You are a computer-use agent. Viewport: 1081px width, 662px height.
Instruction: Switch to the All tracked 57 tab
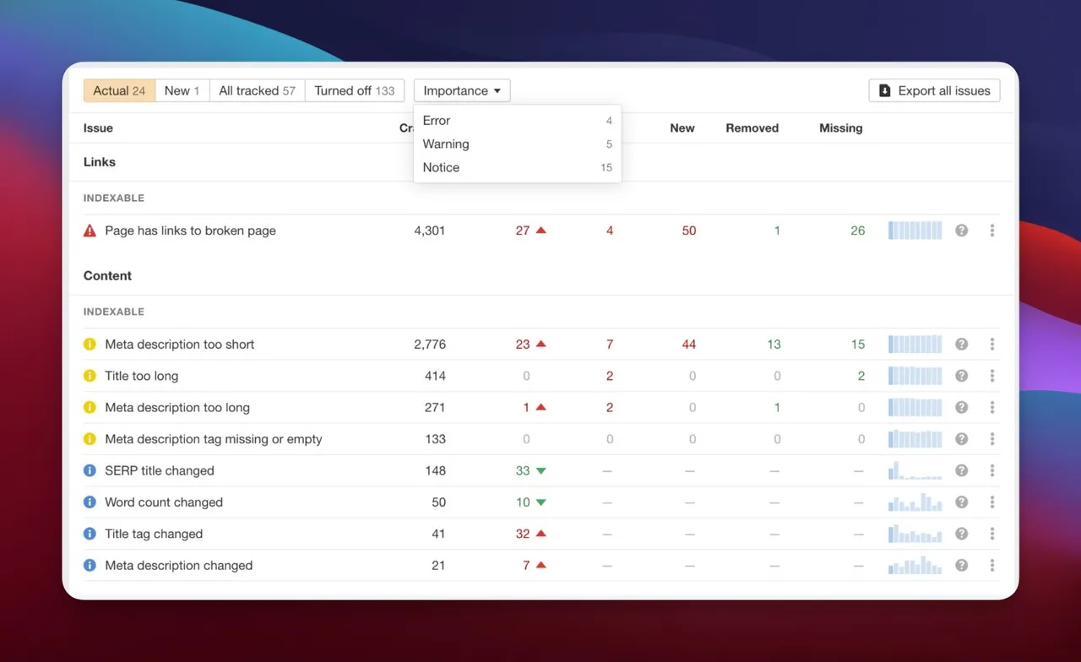(257, 90)
